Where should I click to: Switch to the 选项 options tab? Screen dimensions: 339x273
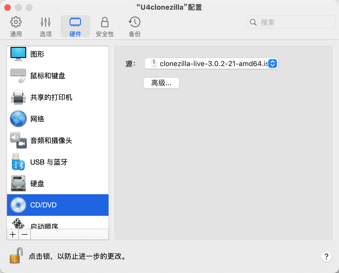[46, 26]
